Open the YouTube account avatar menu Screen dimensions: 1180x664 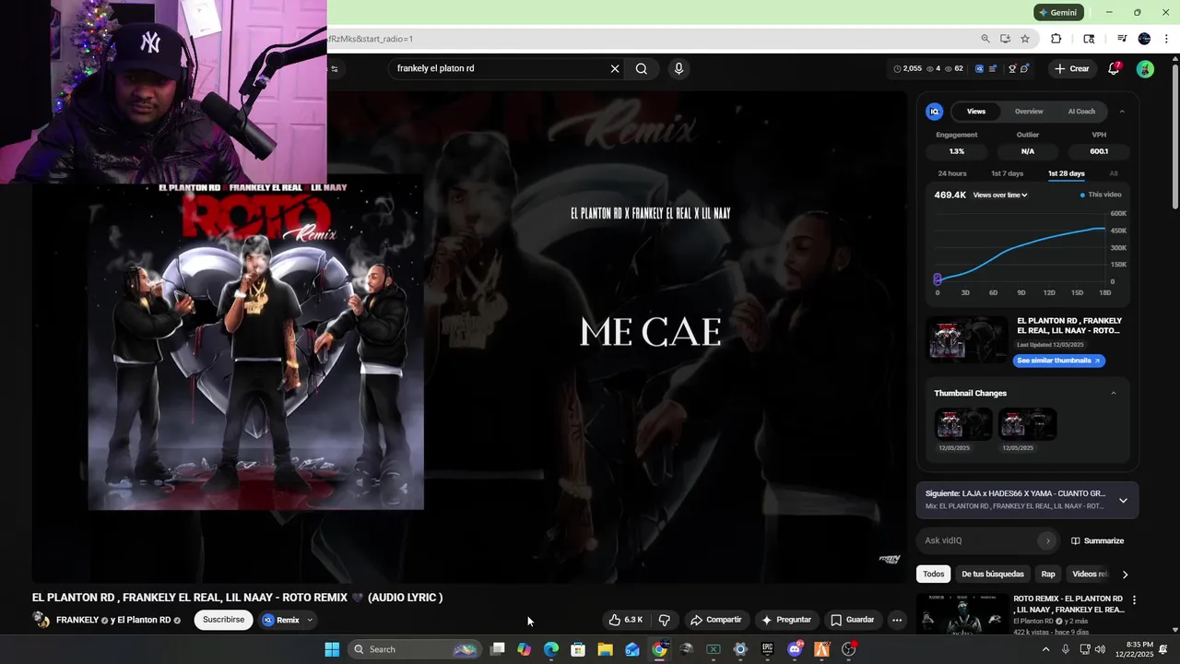point(1145,69)
